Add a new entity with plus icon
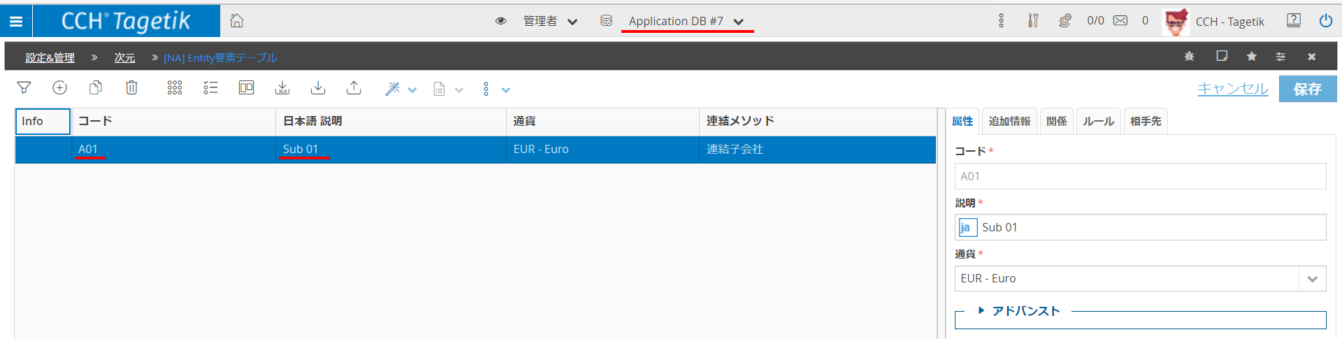 tap(60, 88)
